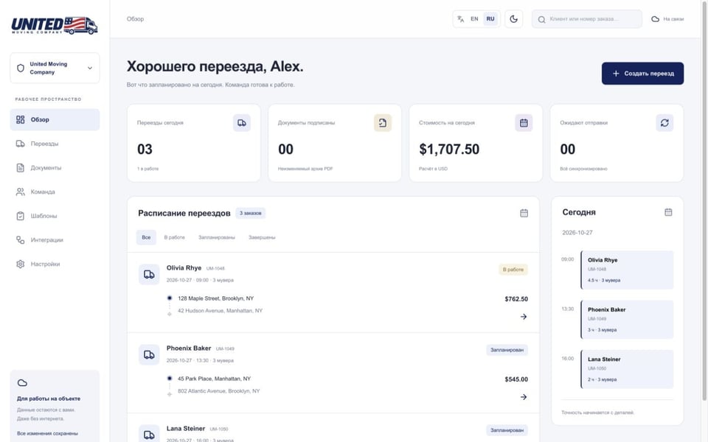Click Запланирован badge on Phoenix Baker order
708x442 pixels.
[x=507, y=350]
